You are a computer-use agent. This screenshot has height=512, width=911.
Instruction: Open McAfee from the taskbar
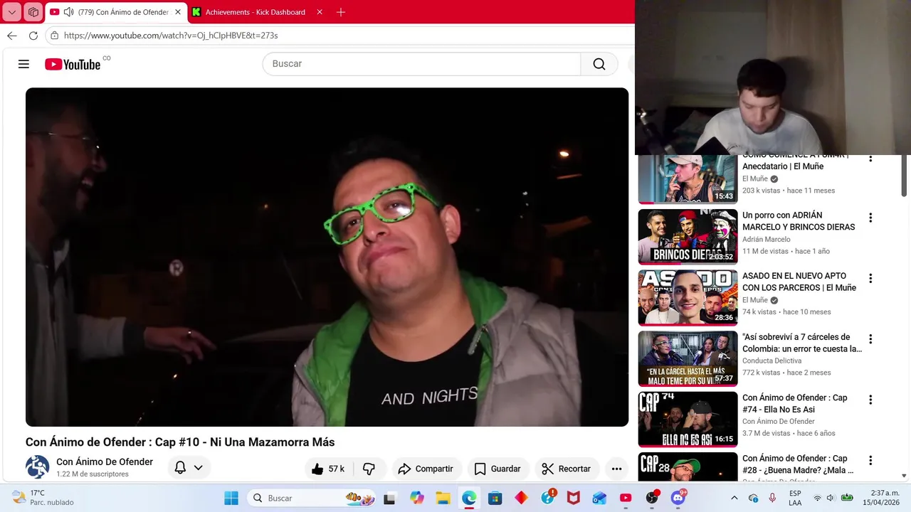click(x=574, y=498)
